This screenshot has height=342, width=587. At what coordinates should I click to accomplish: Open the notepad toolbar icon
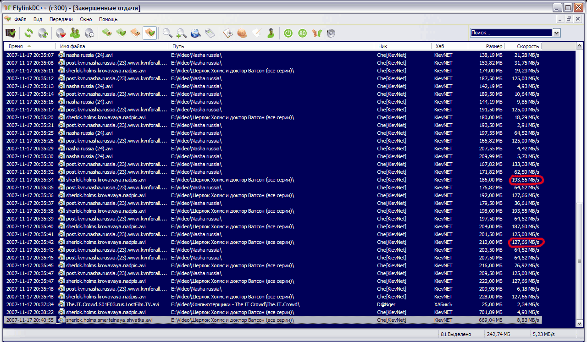pyautogui.click(x=257, y=33)
